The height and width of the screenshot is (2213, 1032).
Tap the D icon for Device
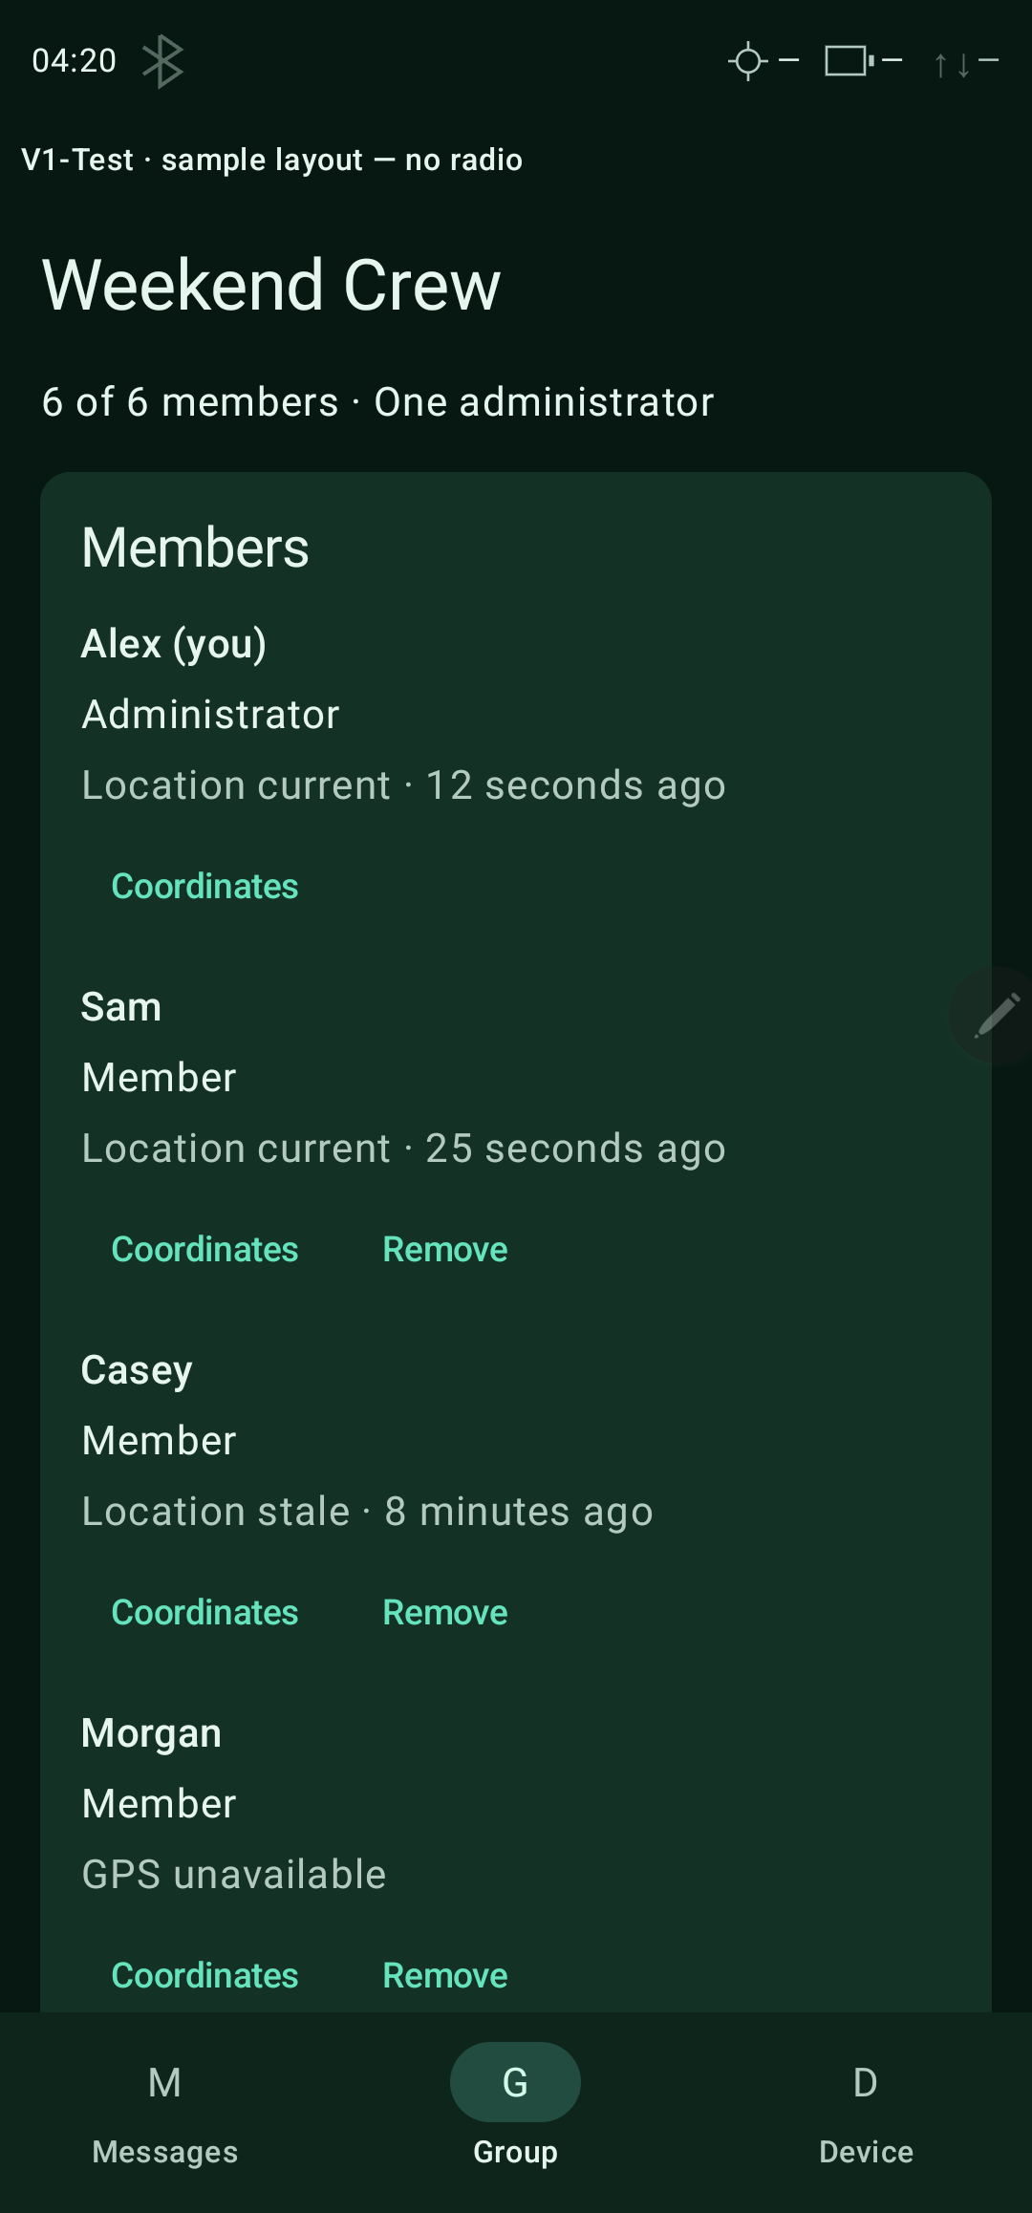coord(866,2082)
